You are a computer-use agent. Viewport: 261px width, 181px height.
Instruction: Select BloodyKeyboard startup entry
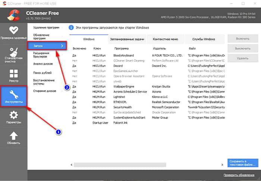148,56
